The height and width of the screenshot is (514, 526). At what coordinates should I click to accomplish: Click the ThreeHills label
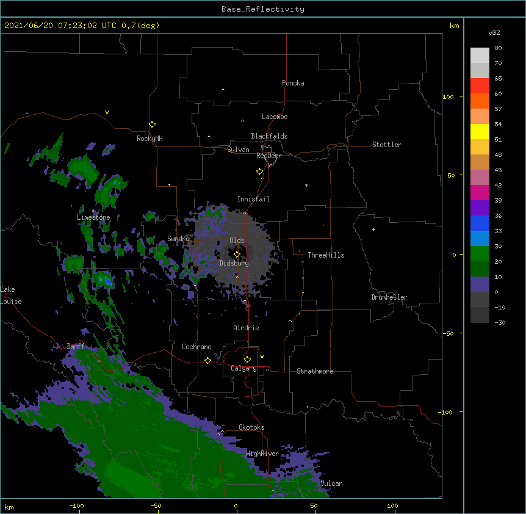(x=326, y=255)
